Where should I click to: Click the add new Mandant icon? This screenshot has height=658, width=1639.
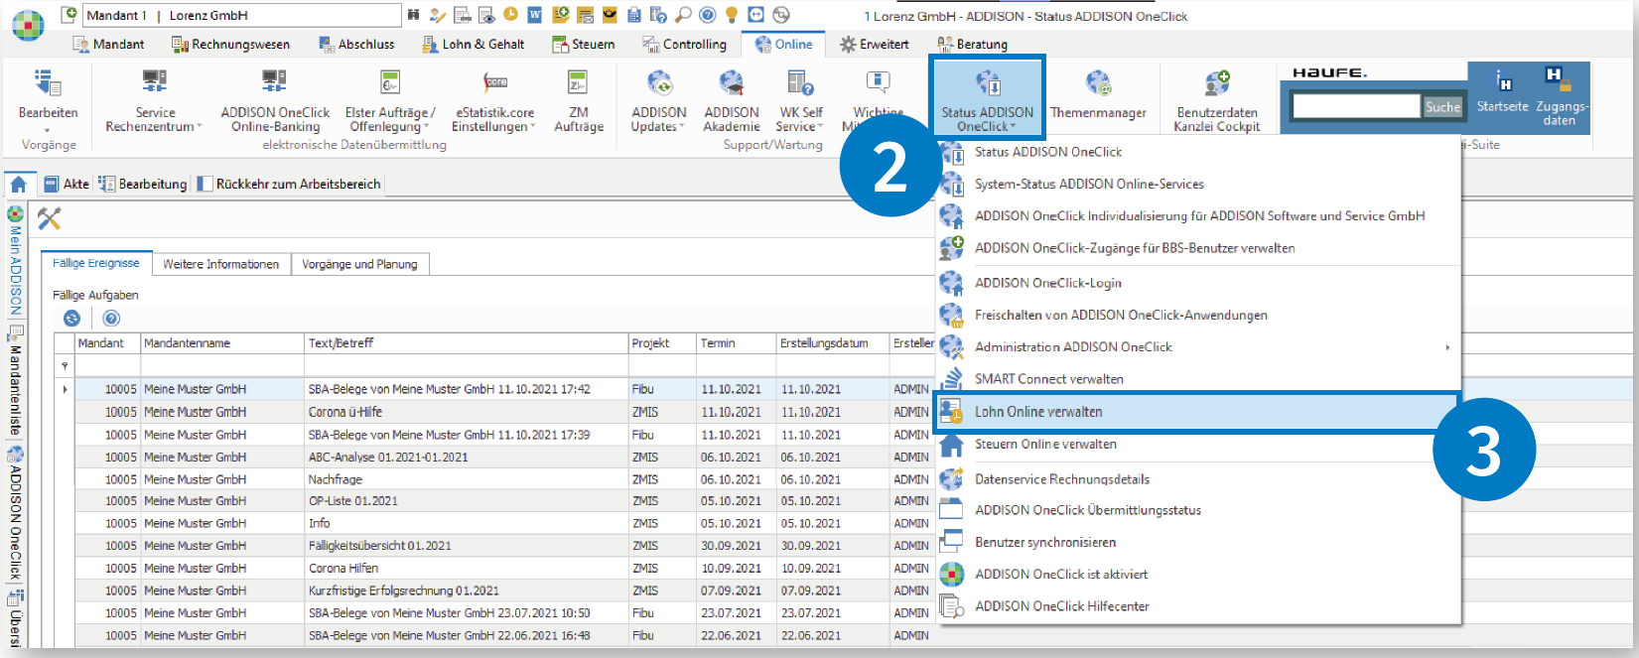[x=69, y=14]
